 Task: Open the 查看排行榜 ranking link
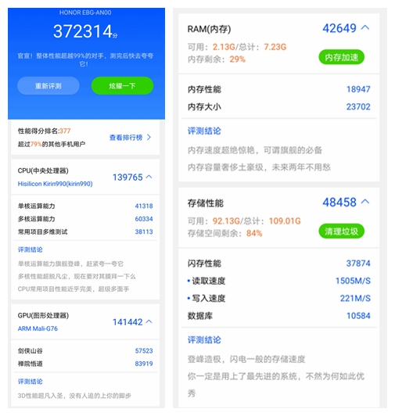point(126,138)
